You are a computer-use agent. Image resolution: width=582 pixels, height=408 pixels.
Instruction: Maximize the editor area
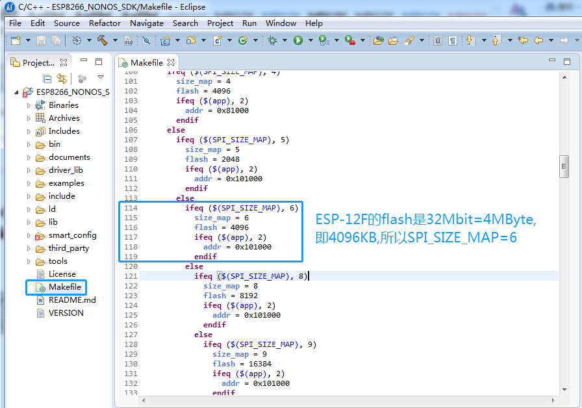click(x=567, y=62)
